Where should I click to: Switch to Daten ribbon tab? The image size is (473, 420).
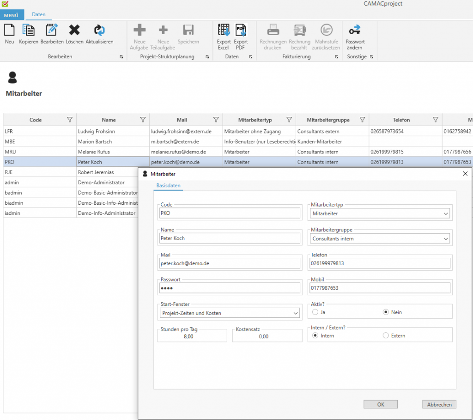39,14
